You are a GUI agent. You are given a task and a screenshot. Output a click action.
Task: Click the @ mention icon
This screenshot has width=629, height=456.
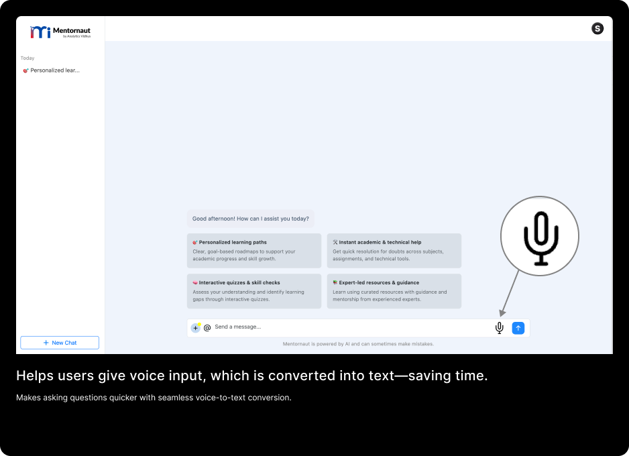point(207,328)
